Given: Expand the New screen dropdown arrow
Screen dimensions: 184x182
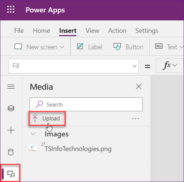Looking at the screenshot, I should coord(62,47).
